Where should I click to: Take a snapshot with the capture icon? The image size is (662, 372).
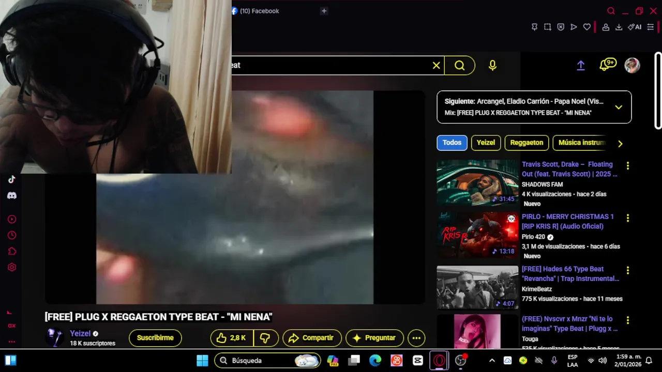[x=548, y=27]
